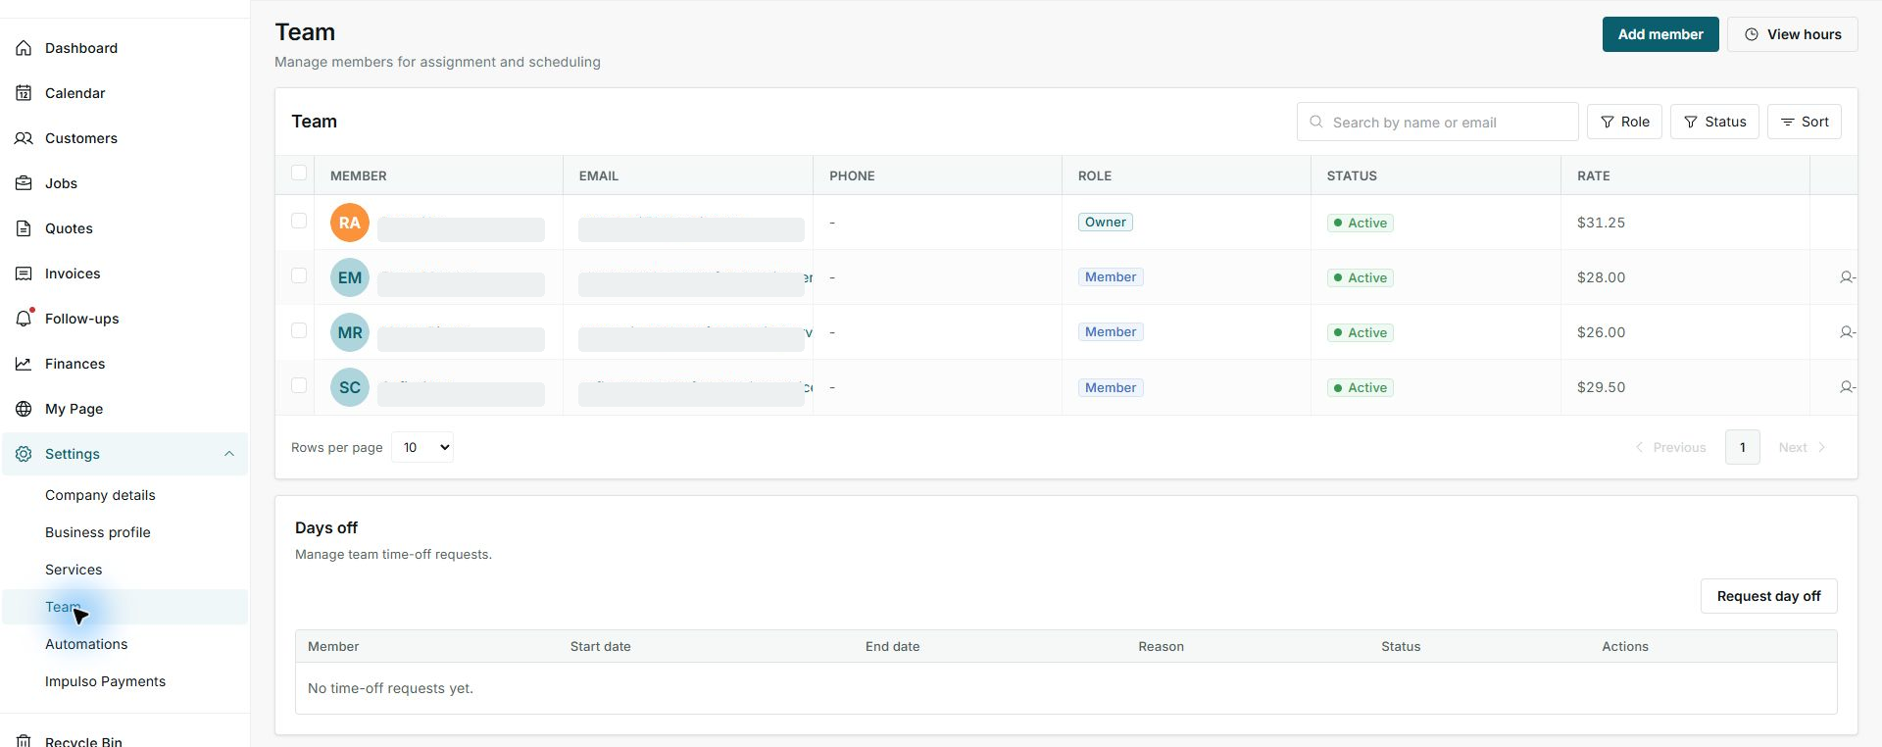Go to Previous page
This screenshot has width=1882, height=747.
(1670, 447)
